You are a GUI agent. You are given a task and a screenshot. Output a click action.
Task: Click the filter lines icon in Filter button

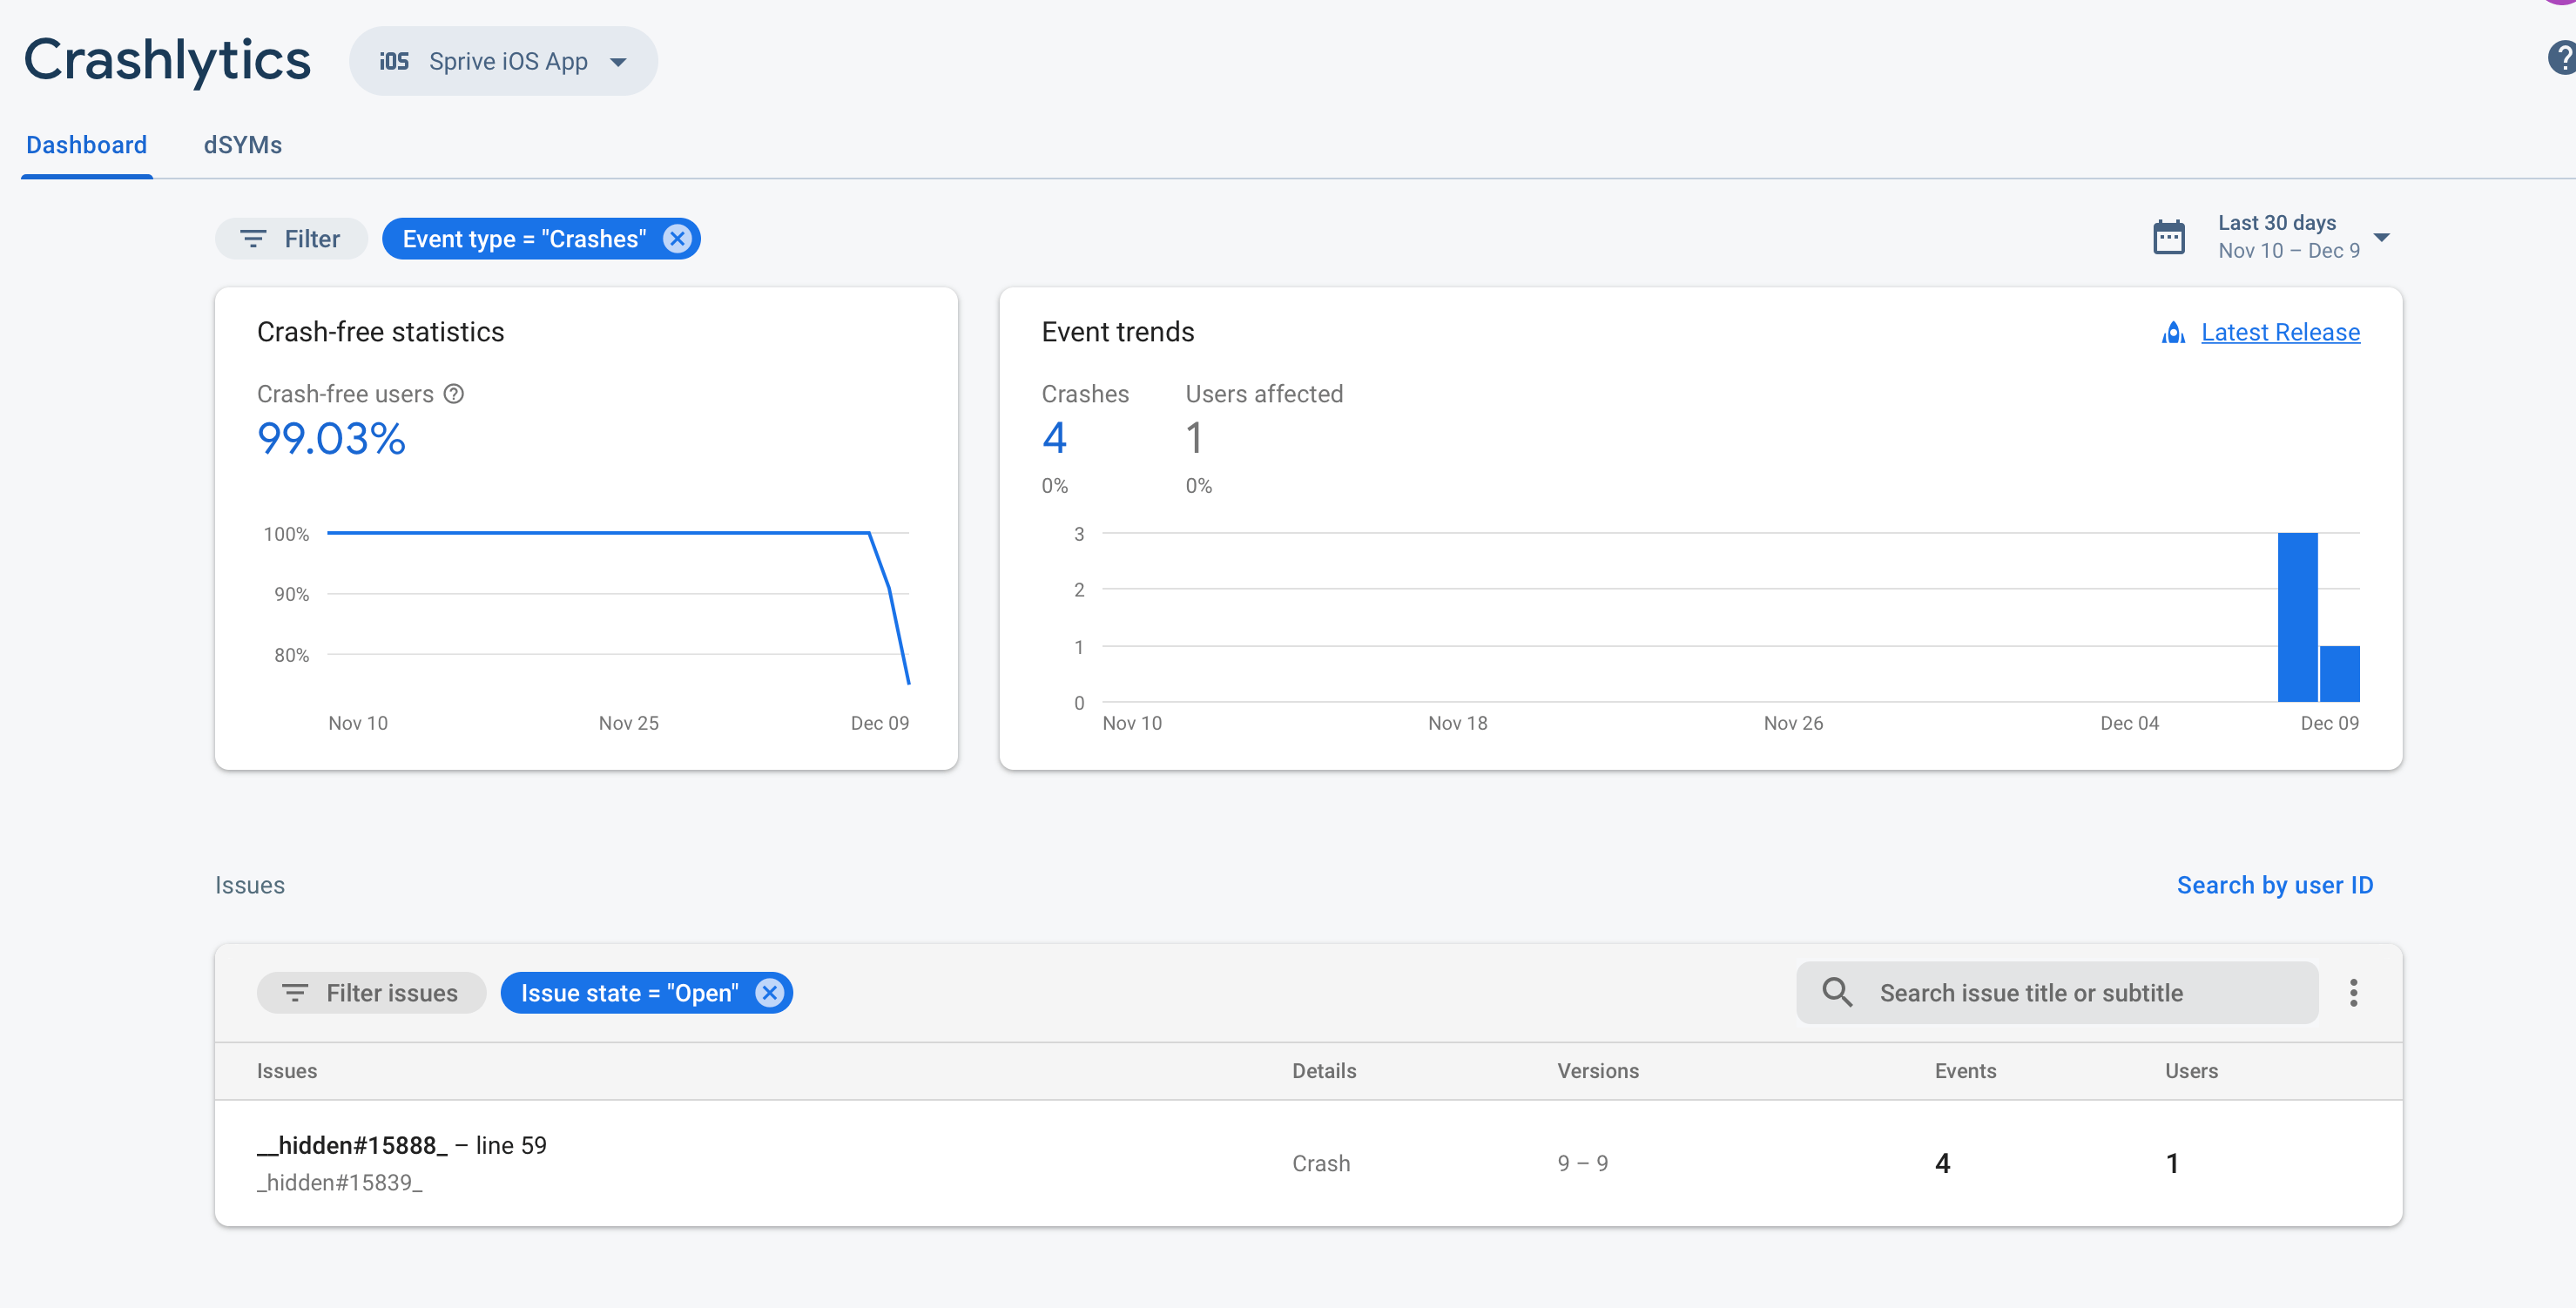[253, 239]
